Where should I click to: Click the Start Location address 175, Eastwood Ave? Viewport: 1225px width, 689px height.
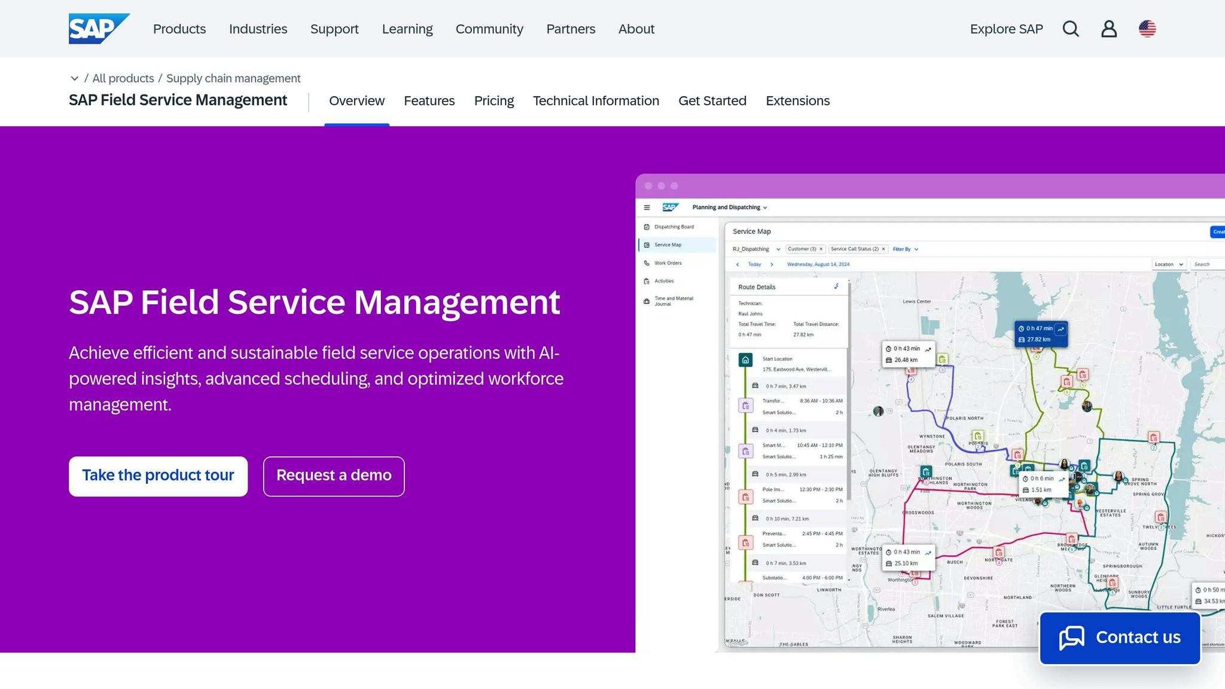point(797,370)
